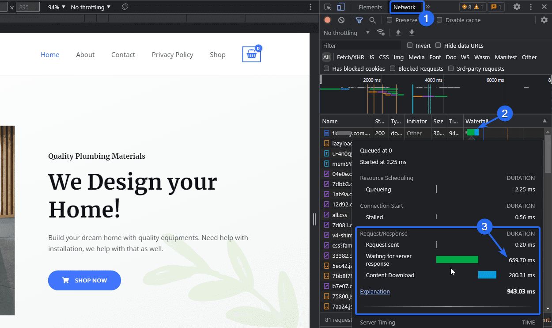Screen dimensions: 552x328
Task: Filter requests by Manifest
Action: pos(506,57)
